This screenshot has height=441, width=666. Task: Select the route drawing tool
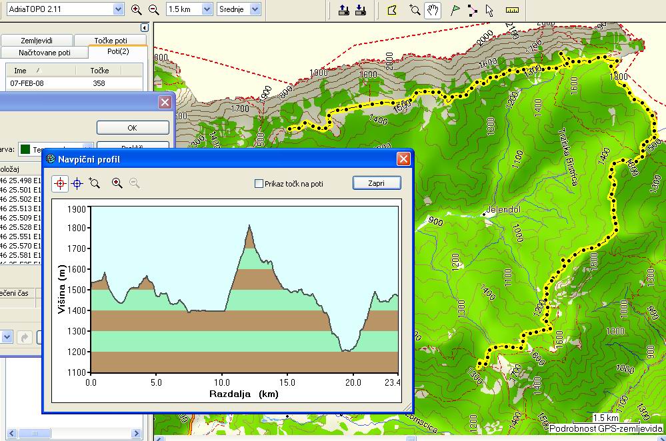(x=473, y=10)
